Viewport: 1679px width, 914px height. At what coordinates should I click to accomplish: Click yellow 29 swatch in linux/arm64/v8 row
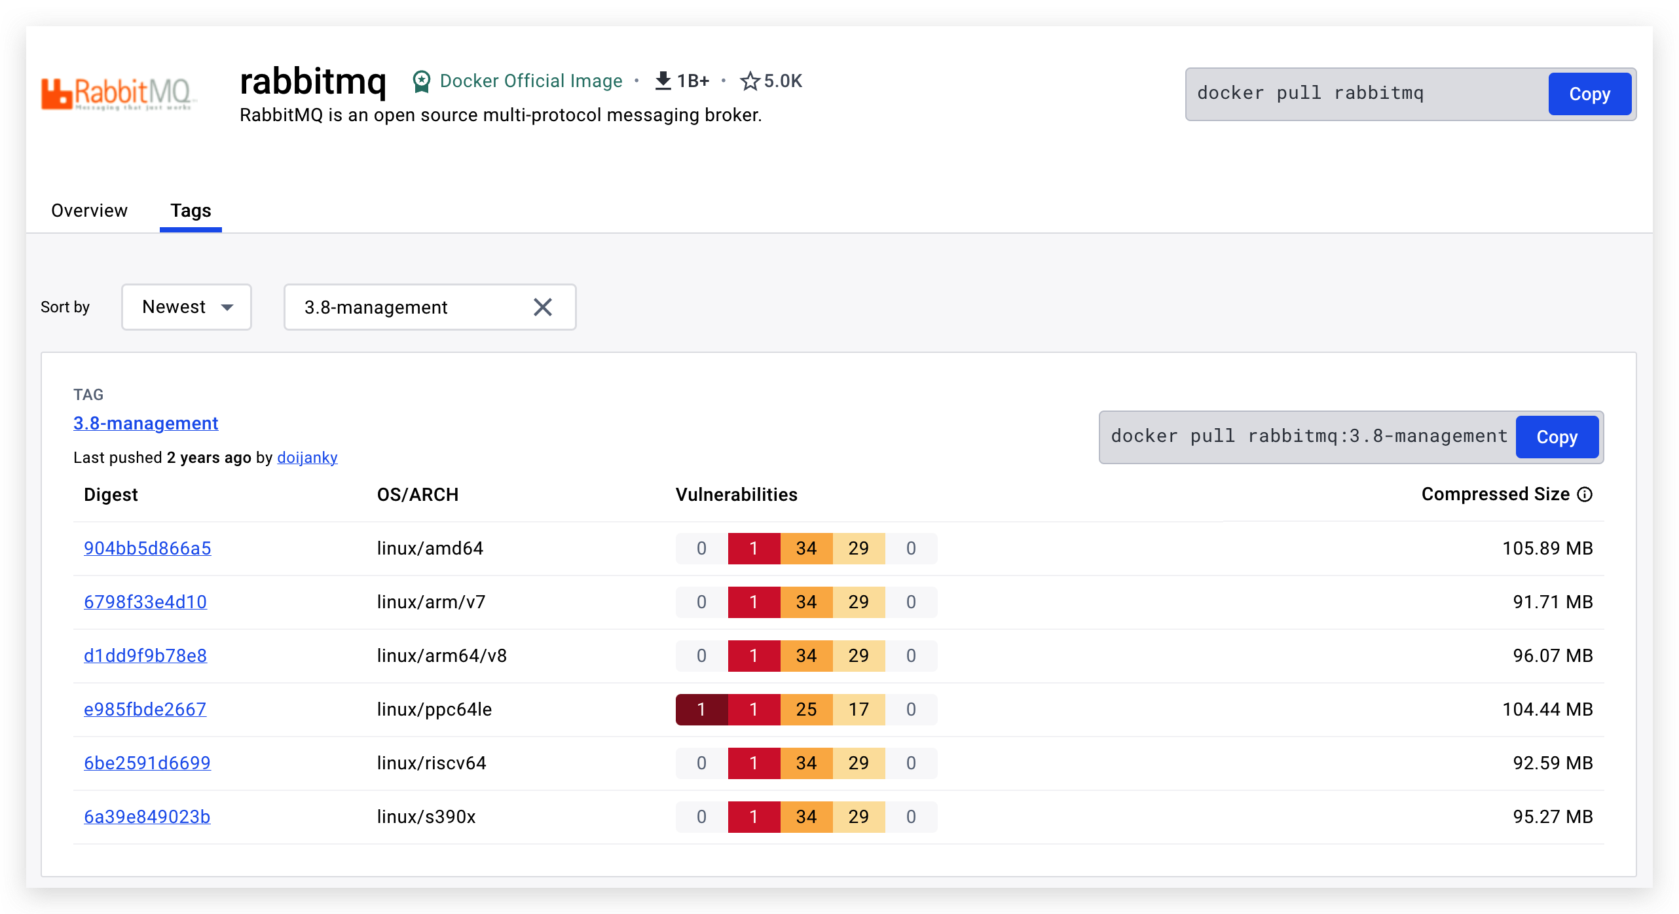(x=859, y=656)
